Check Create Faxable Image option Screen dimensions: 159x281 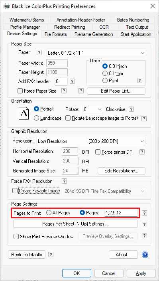[15, 191]
